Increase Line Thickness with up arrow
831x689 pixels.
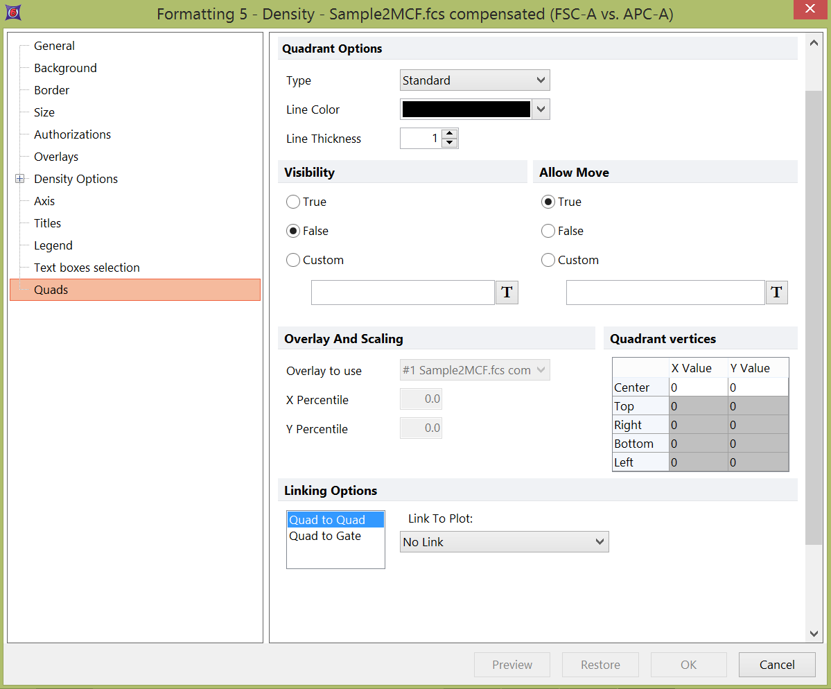[x=450, y=134]
